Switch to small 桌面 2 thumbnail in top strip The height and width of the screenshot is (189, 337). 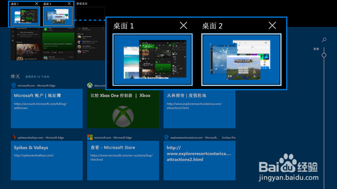coord(58,16)
